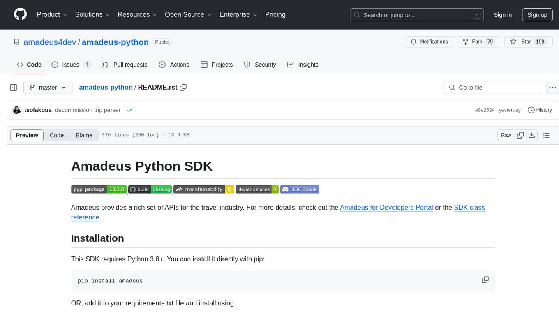Open GitHub homepage via Octocat logo

pyautogui.click(x=20, y=14)
